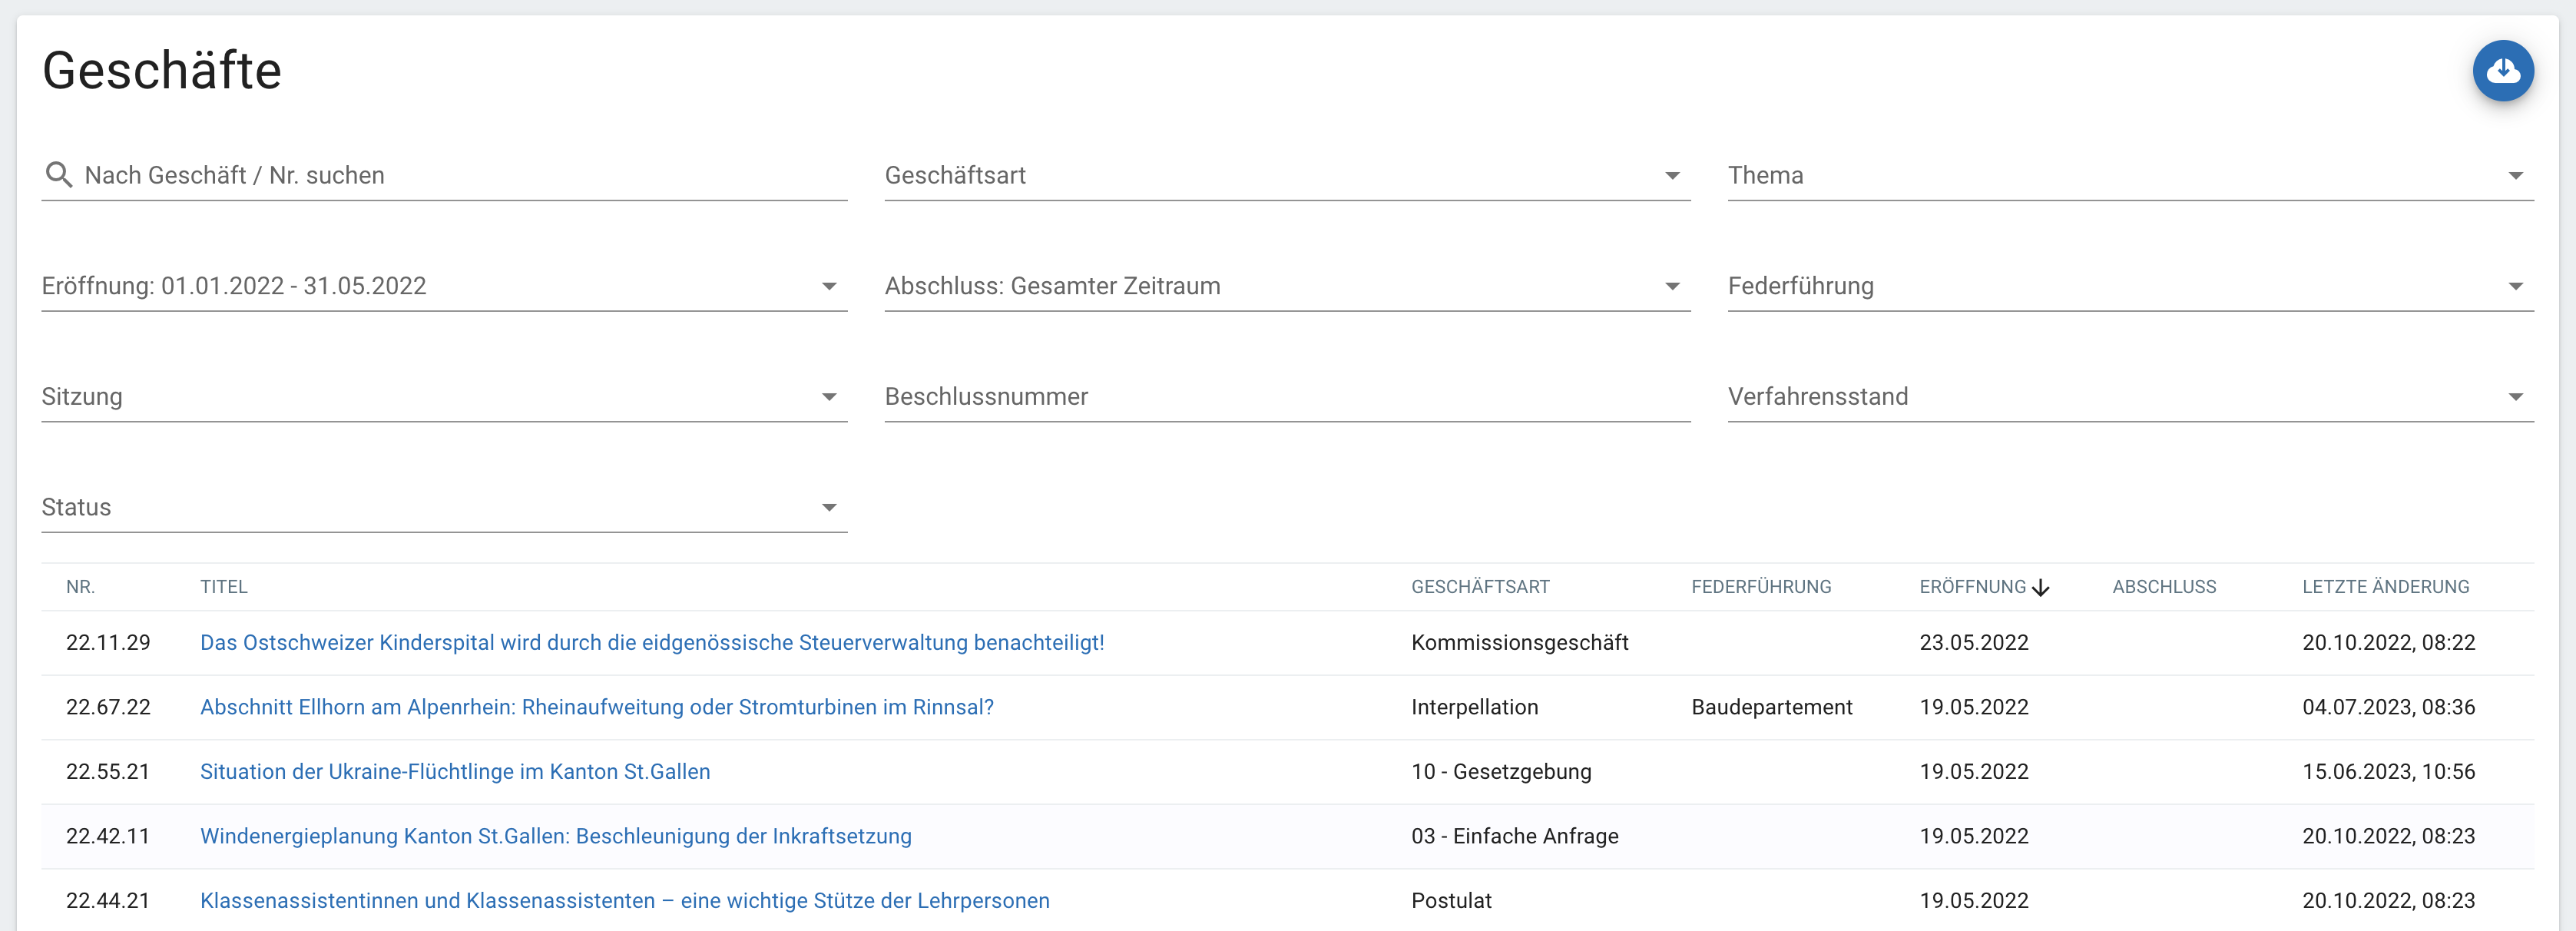Open the Geschäftsart dropdown
This screenshot has width=2576, height=931.
pos(1286,176)
